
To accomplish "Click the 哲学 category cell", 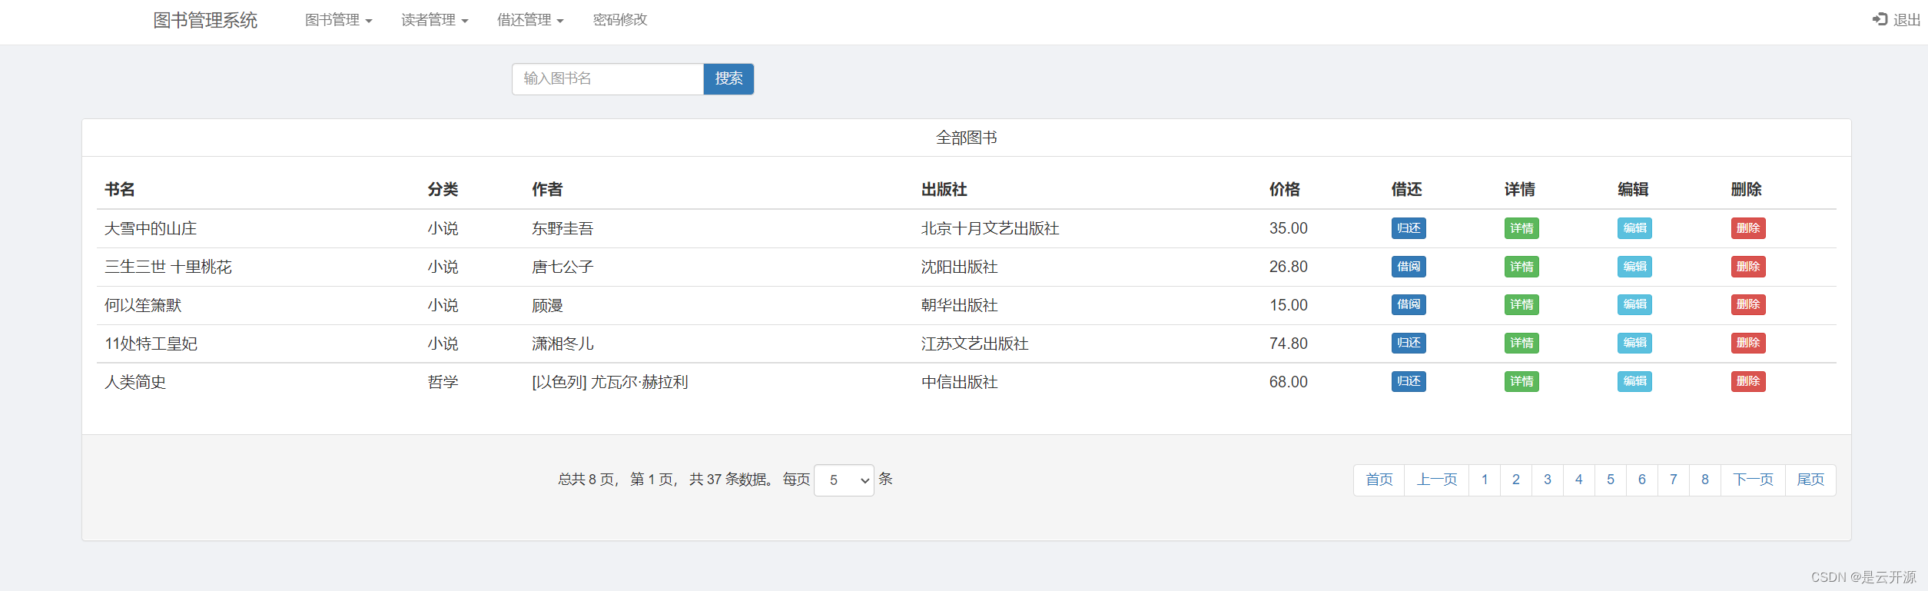I will click(x=443, y=382).
